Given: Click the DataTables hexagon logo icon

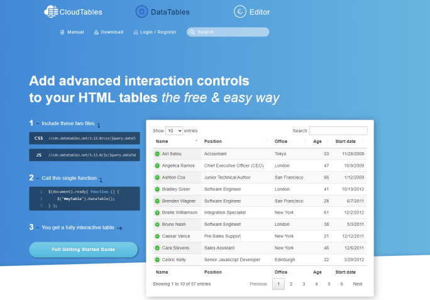Looking at the screenshot, I should [x=142, y=11].
